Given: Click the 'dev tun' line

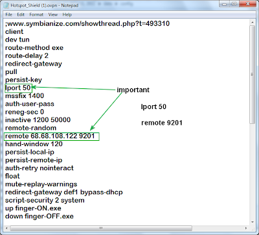Looking at the screenshot, I should coord(17,40).
